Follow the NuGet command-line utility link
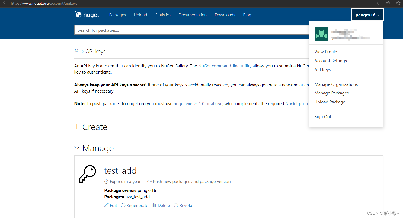Image resolution: width=403 pixels, height=218 pixels. click(x=225, y=66)
